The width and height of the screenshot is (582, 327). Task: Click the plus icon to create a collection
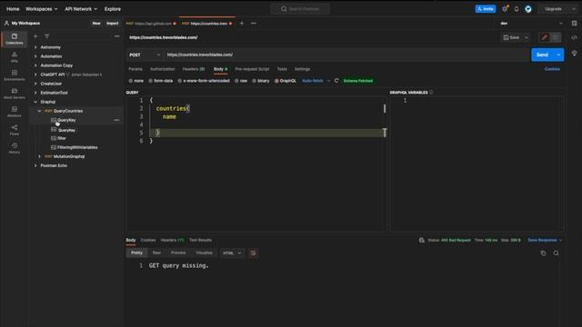(35, 36)
